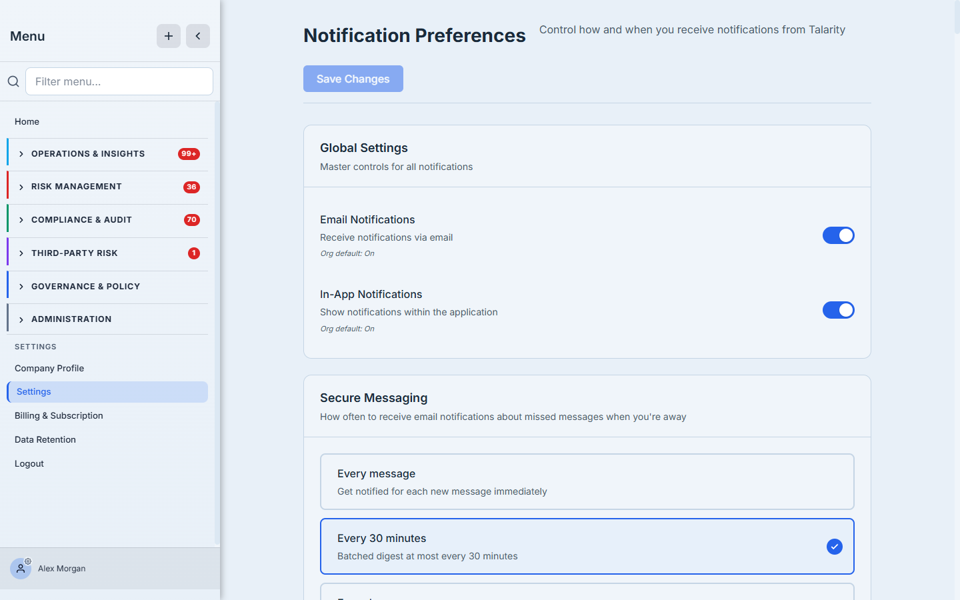Expand Risk Management chevron
This screenshot has width=960, height=600.
pyautogui.click(x=21, y=187)
